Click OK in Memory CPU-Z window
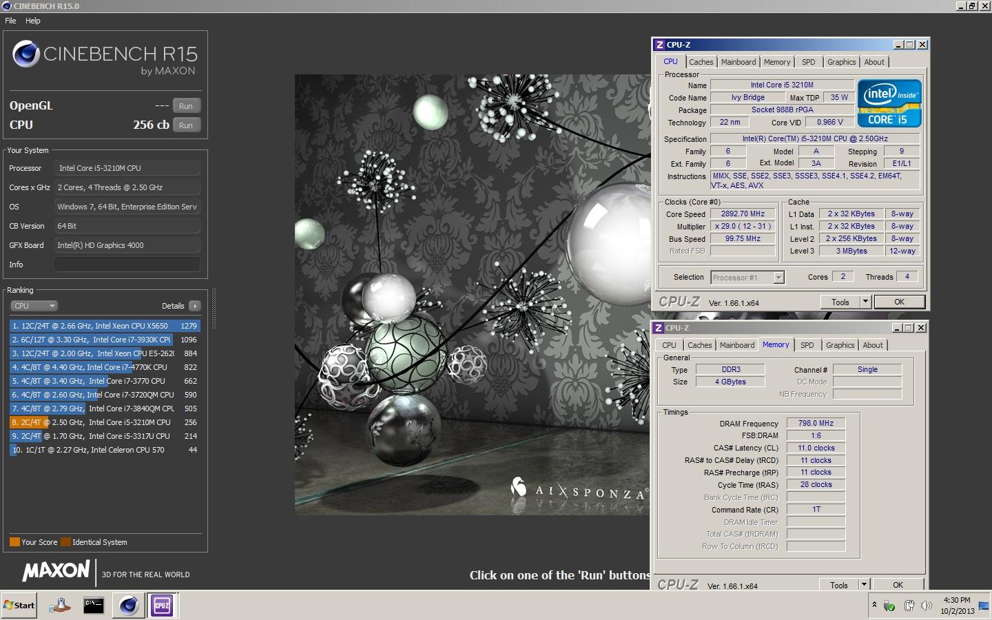 click(x=898, y=585)
